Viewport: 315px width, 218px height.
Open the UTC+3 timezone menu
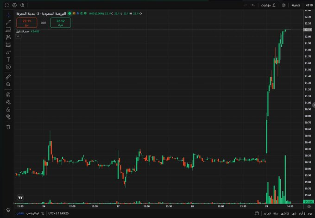pyautogui.click(x=58, y=213)
